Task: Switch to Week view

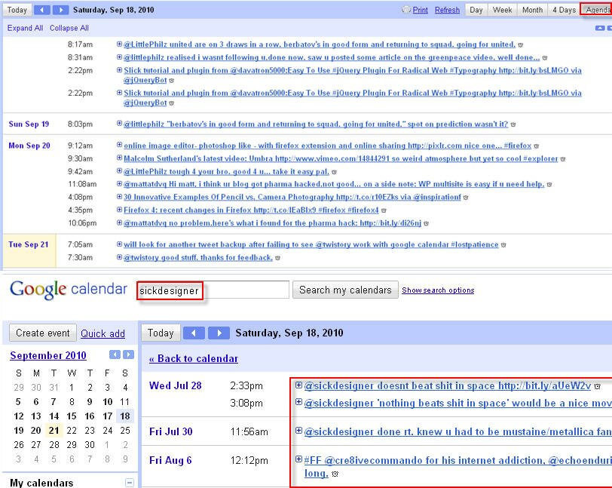Action: [x=502, y=10]
